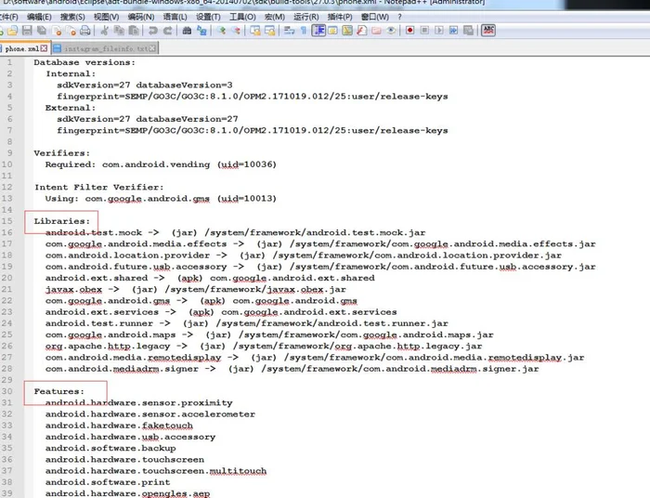The height and width of the screenshot is (498, 650).
Task: Toggle show all characters pilcrow icon
Action: 304,31
